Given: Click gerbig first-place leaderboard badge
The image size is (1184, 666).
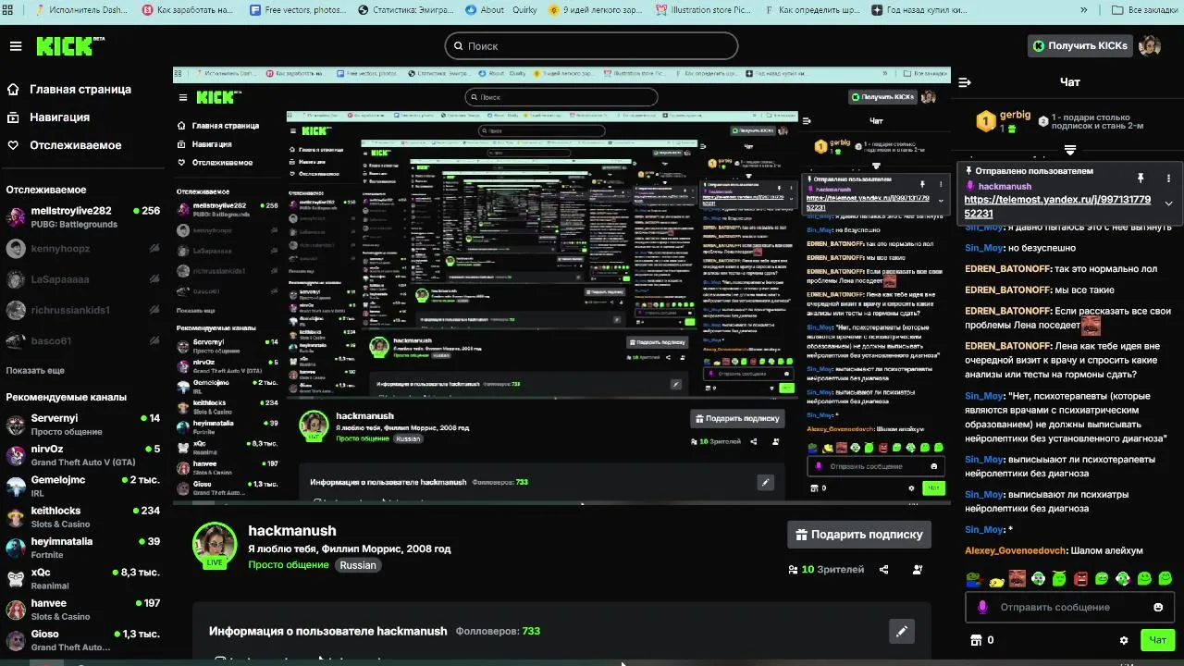Looking at the screenshot, I should [x=986, y=121].
